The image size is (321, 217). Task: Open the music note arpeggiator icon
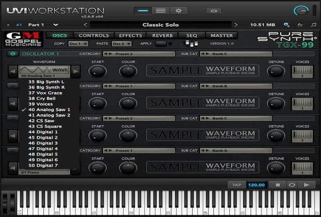pos(313,25)
